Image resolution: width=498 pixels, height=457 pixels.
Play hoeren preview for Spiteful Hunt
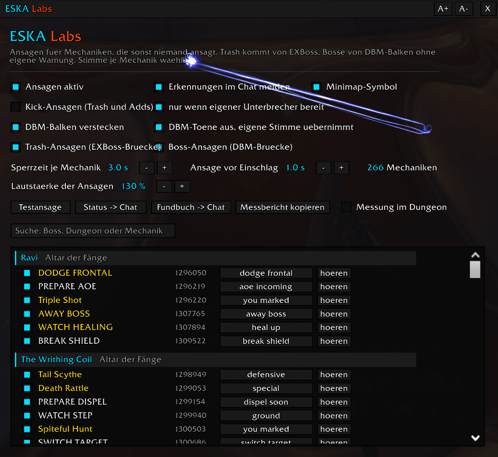pyautogui.click(x=334, y=429)
